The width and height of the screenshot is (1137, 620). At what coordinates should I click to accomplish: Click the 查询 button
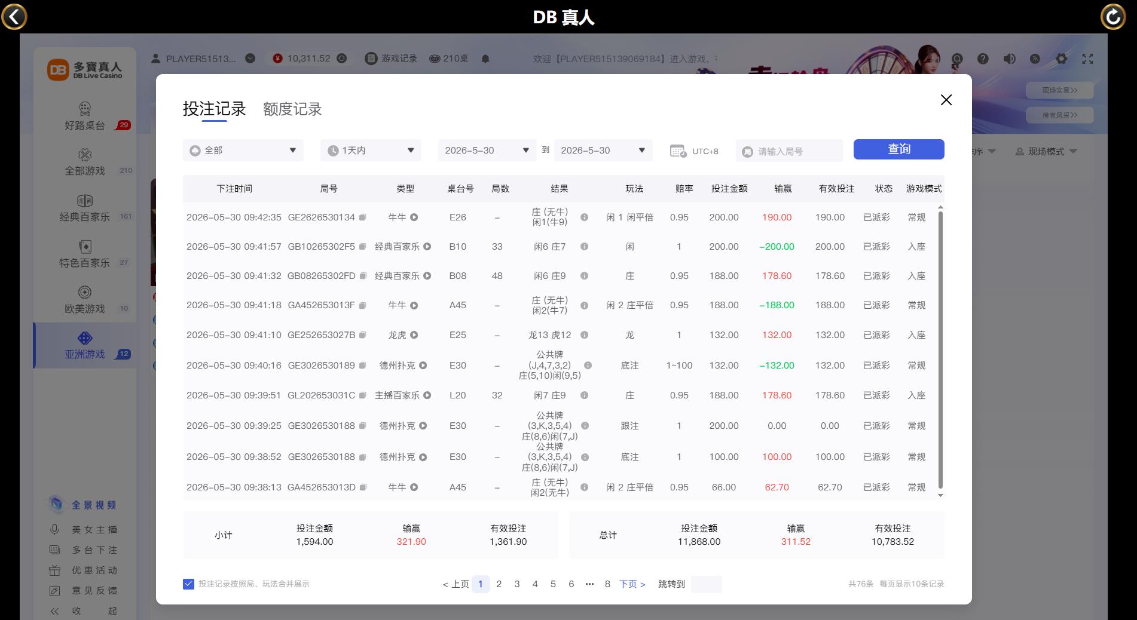[898, 149]
